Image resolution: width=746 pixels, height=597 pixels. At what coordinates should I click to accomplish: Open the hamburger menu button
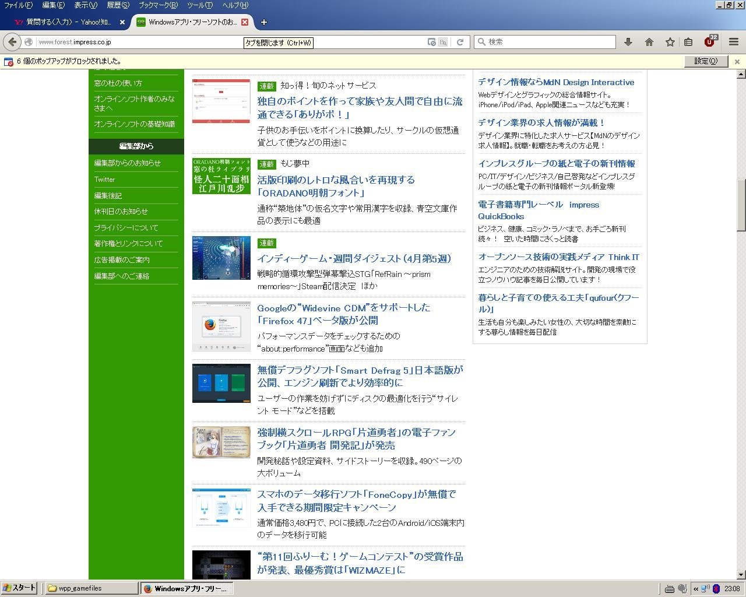coord(734,42)
